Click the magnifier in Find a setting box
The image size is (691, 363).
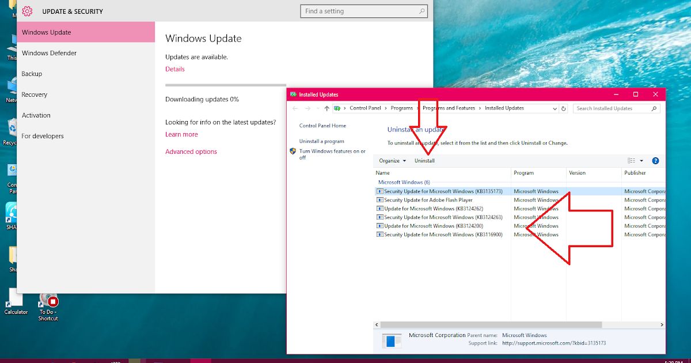tap(422, 11)
